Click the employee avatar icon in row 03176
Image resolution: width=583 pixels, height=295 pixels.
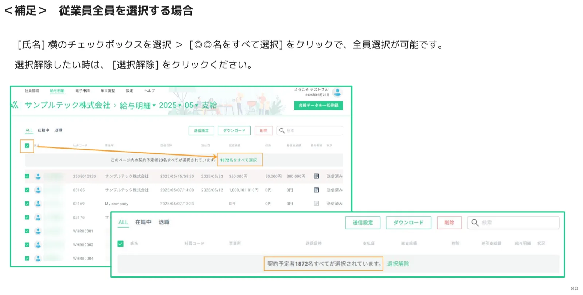38,217
